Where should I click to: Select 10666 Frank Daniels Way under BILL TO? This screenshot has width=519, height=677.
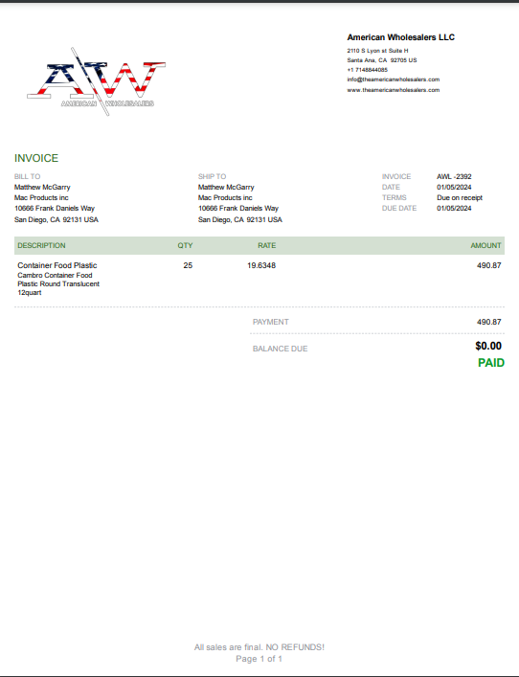click(x=55, y=208)
